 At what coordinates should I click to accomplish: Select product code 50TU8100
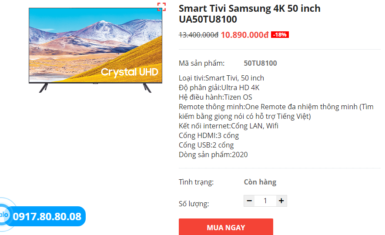260,63
